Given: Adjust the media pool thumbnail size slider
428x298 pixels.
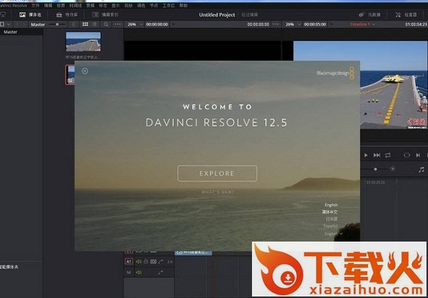Looking at the screenshot, I should point(57,24).
